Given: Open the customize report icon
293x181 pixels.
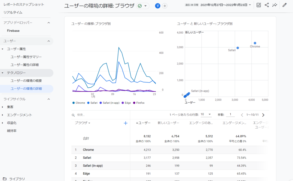Looking at the screenshot, I should [x=259, y=5].
